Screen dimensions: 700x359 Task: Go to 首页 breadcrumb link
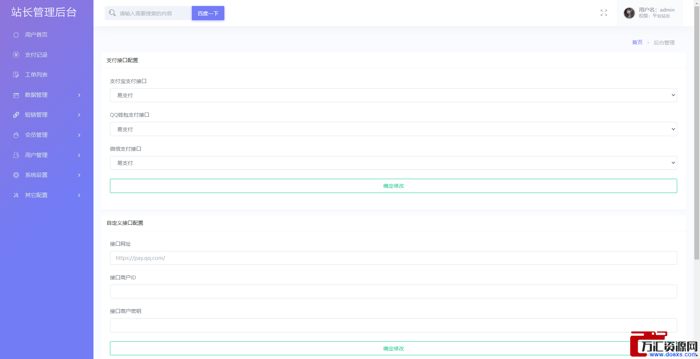[x=637, y=43]
